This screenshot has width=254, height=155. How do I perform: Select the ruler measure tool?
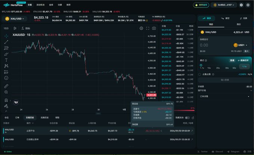click(6, 86)
